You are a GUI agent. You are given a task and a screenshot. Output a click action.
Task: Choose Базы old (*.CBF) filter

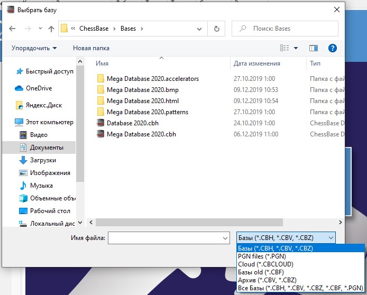coord(301,272)
